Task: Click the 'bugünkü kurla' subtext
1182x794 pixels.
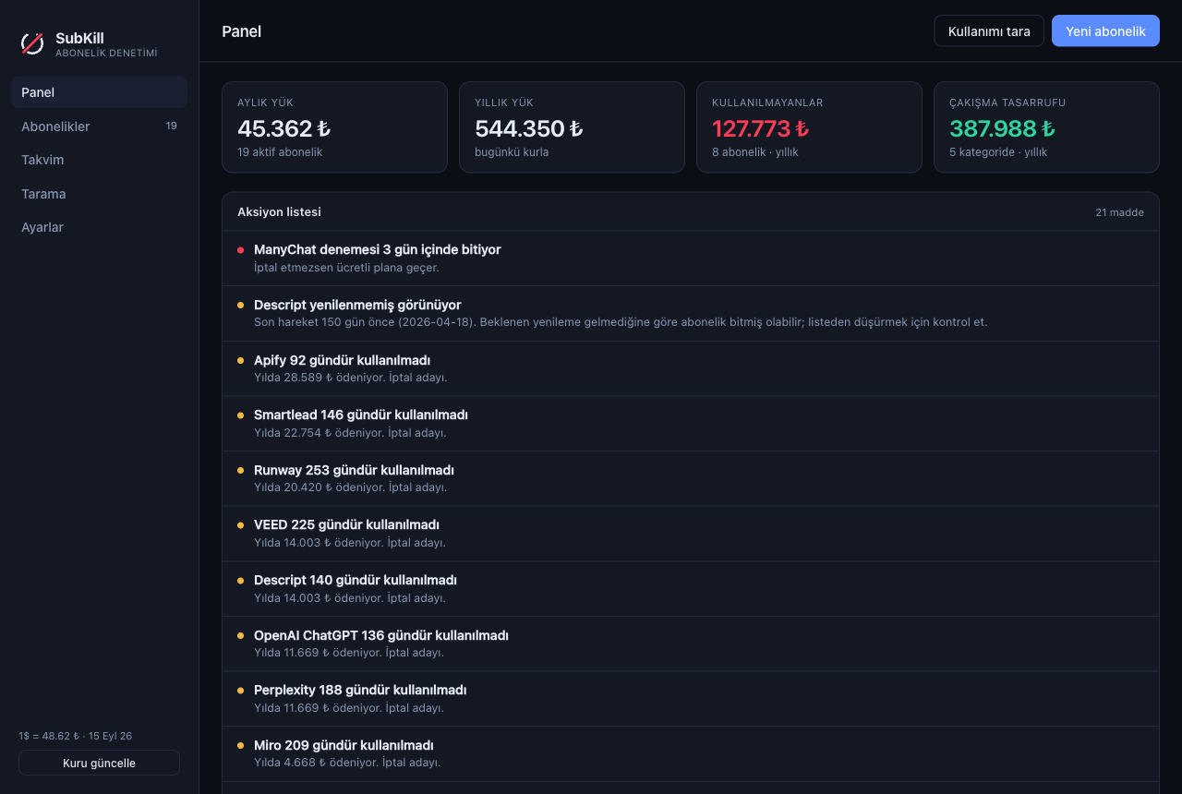Action: pyautogui.click(x=512, y=152)
